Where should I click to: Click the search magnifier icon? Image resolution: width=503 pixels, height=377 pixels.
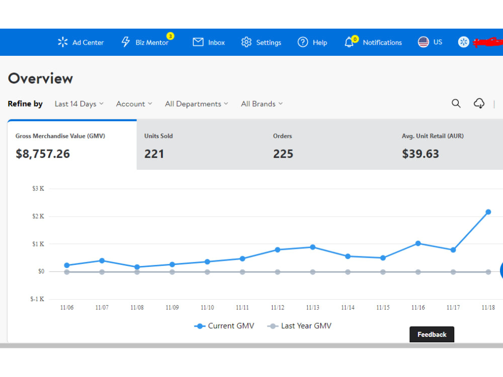point(456,103)
